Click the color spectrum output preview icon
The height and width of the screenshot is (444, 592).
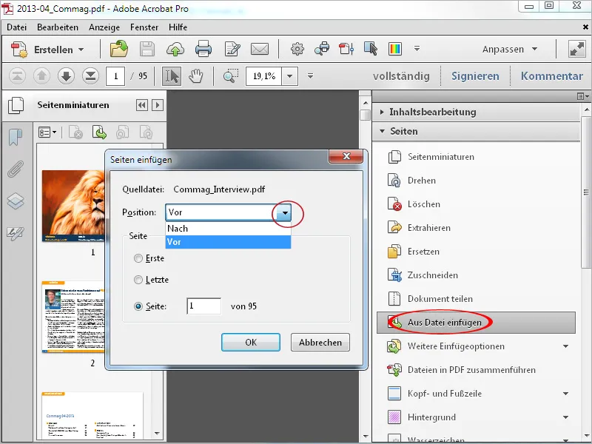[x=395, y=49]
